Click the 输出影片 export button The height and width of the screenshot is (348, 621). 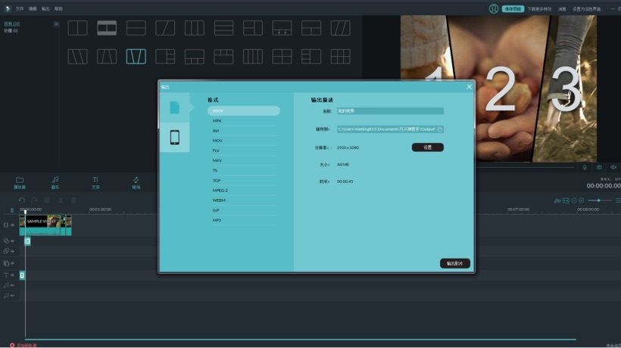coord(455,263)
